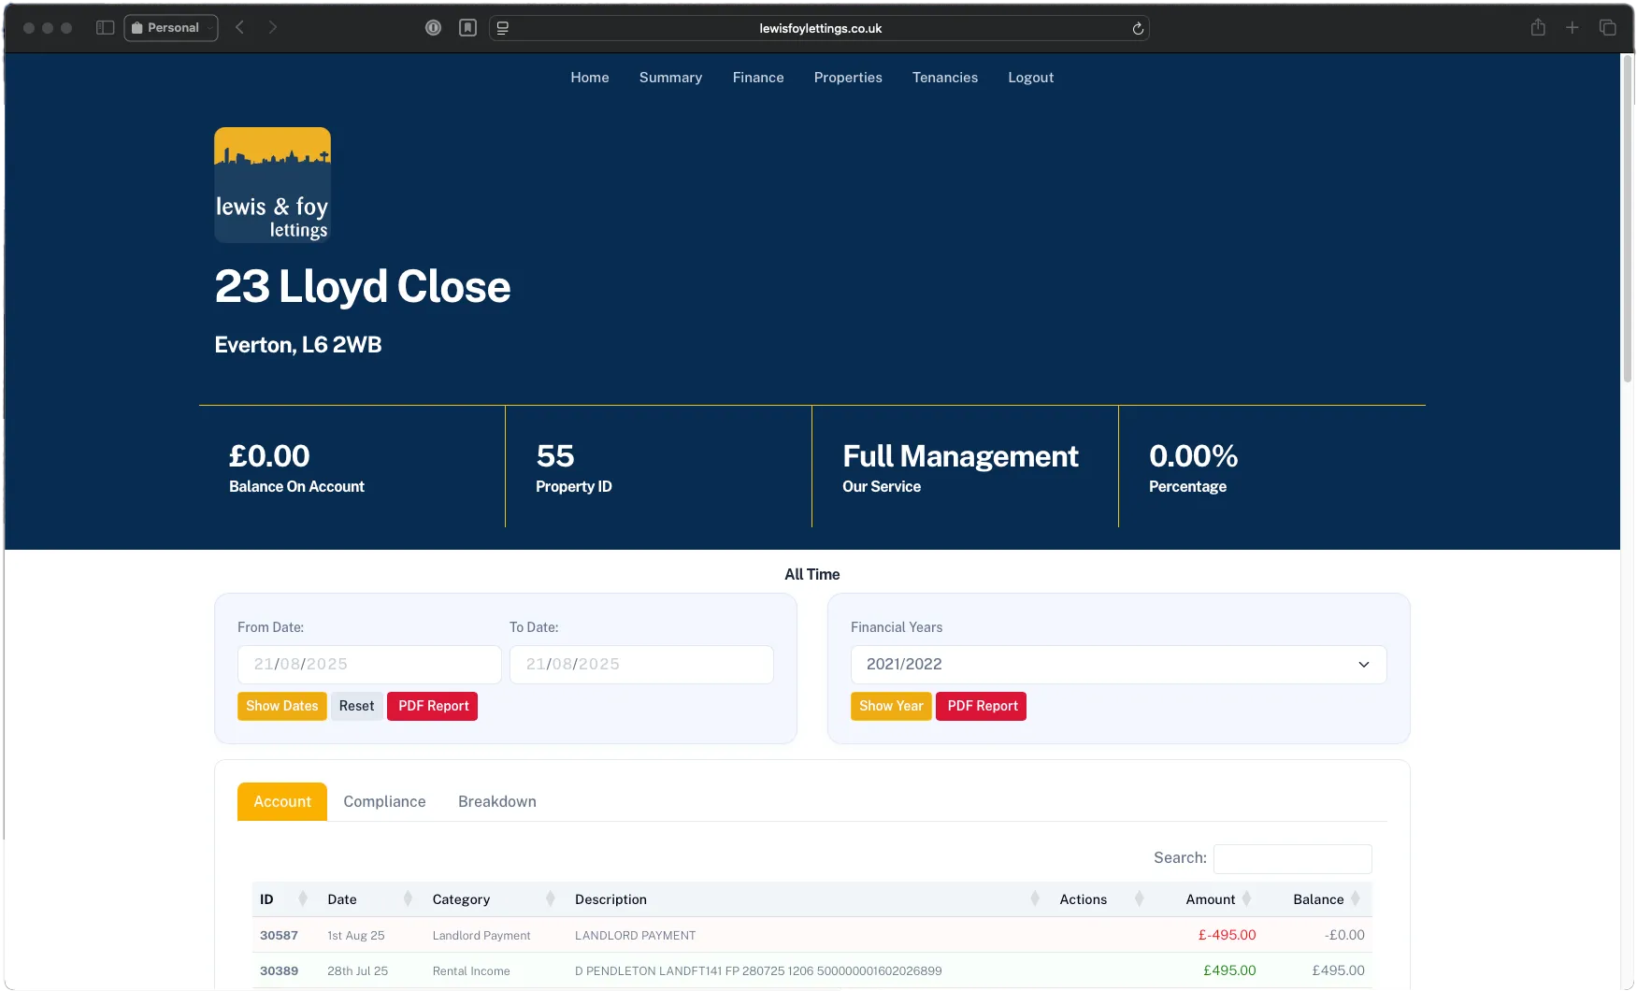Image resolution: width=1637 pixels, height=991 pixels.
Task: Click the lewis & foy lettings logo
Action: (x=272, y=184)
